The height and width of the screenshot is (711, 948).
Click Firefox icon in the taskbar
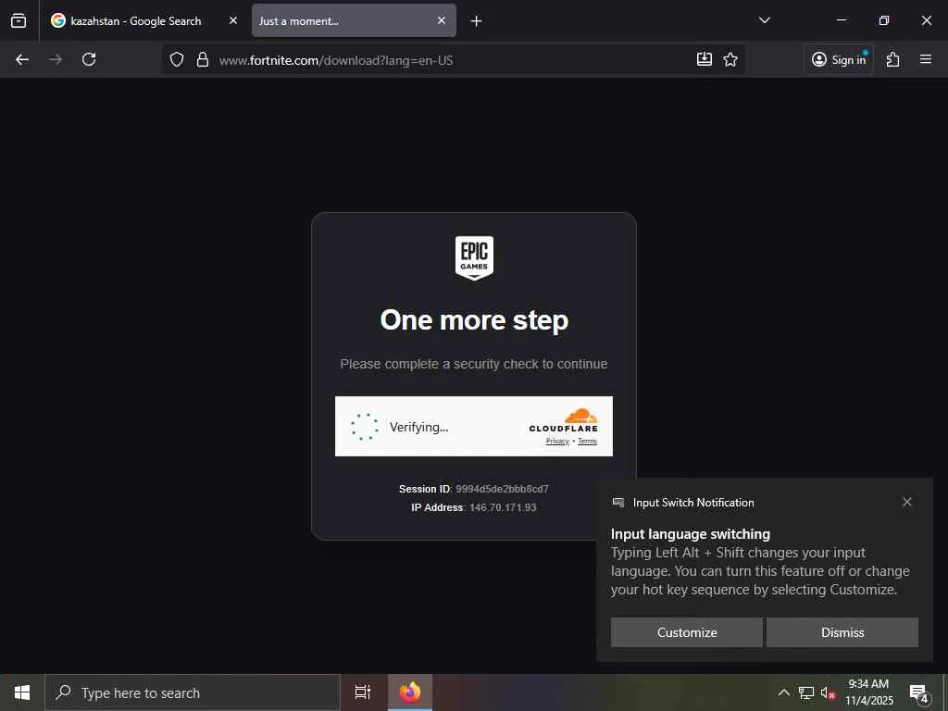click(x=410, y=692)
